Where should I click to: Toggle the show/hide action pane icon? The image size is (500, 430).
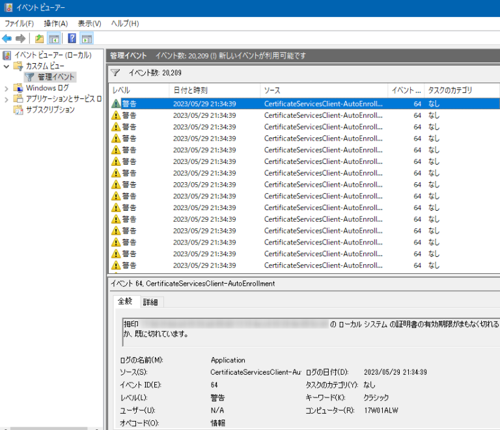tap(86, 38)
